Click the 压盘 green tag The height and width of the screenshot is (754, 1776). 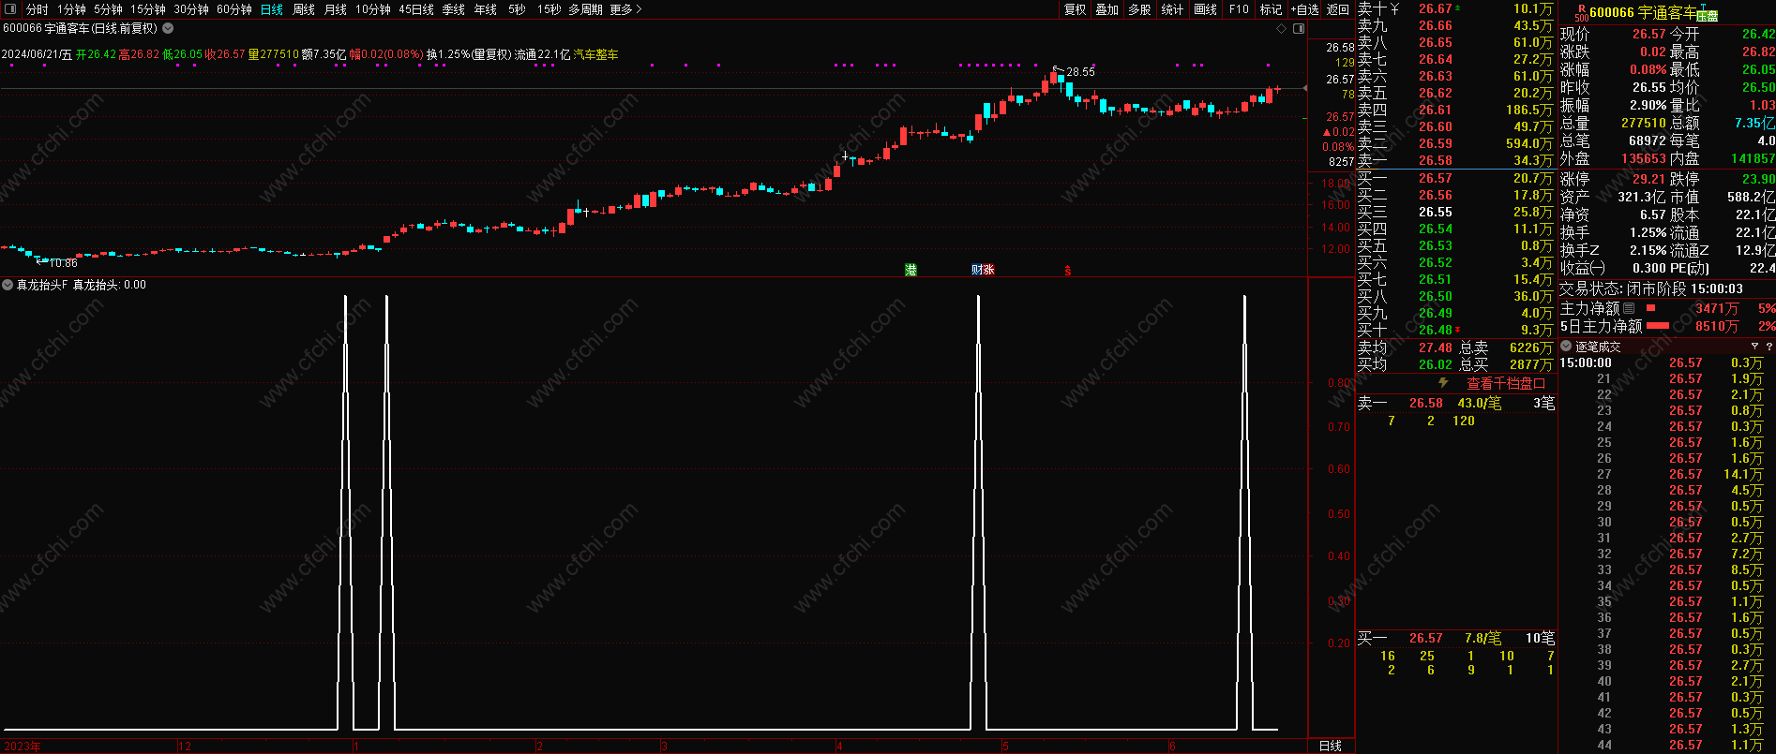(x=1708, y=16)
